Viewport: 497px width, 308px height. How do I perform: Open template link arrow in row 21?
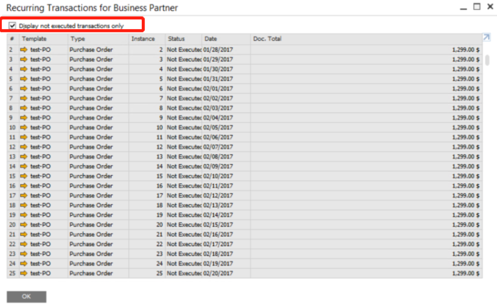[25, 234]
